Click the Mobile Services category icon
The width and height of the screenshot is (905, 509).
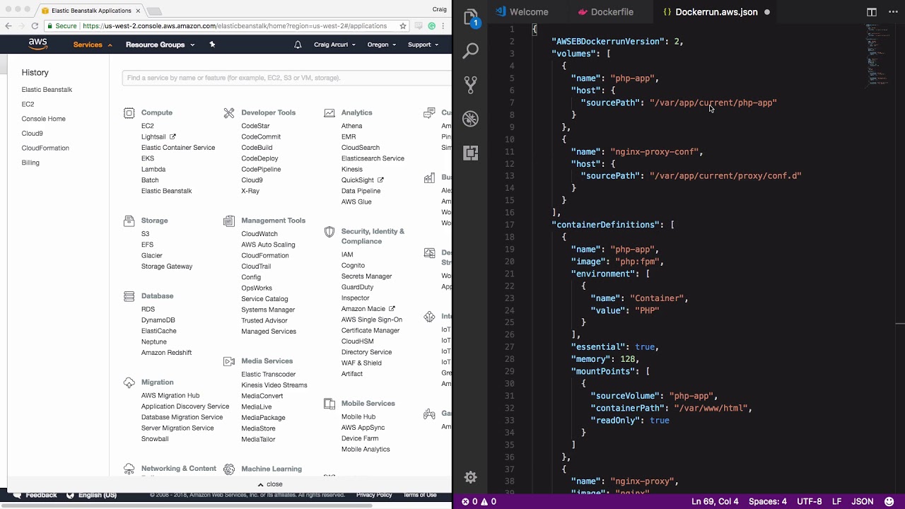pos(329,404)
